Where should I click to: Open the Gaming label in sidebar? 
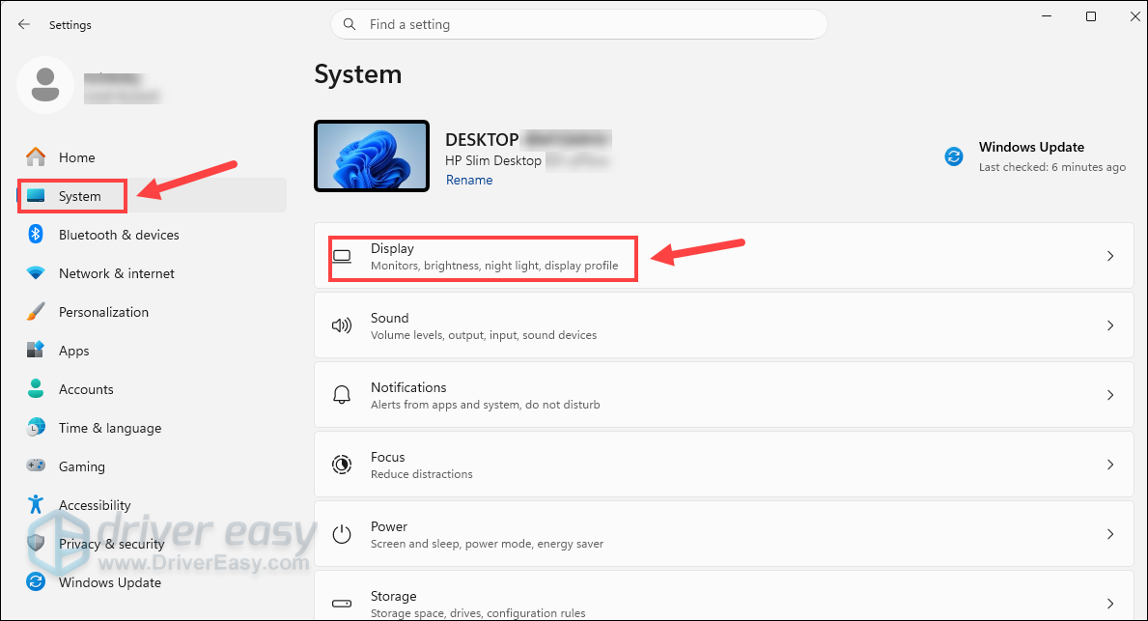81,467
